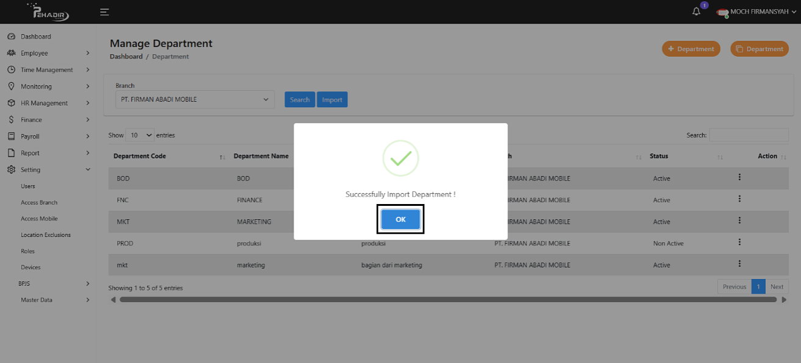Open three-dot action menu for BOD row

coord(739,177)
